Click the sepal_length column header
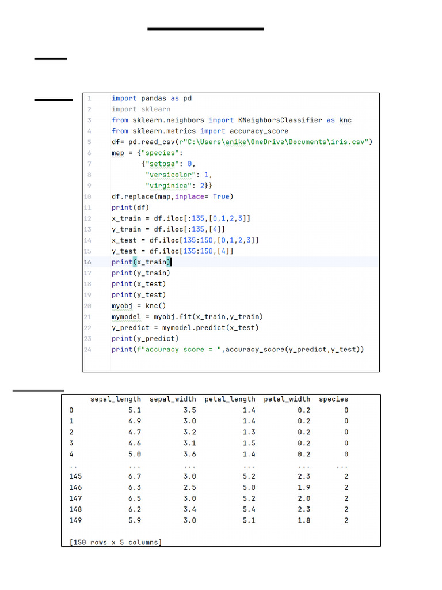The height and width of the screenshot is (590, 442). coord(116,399)
